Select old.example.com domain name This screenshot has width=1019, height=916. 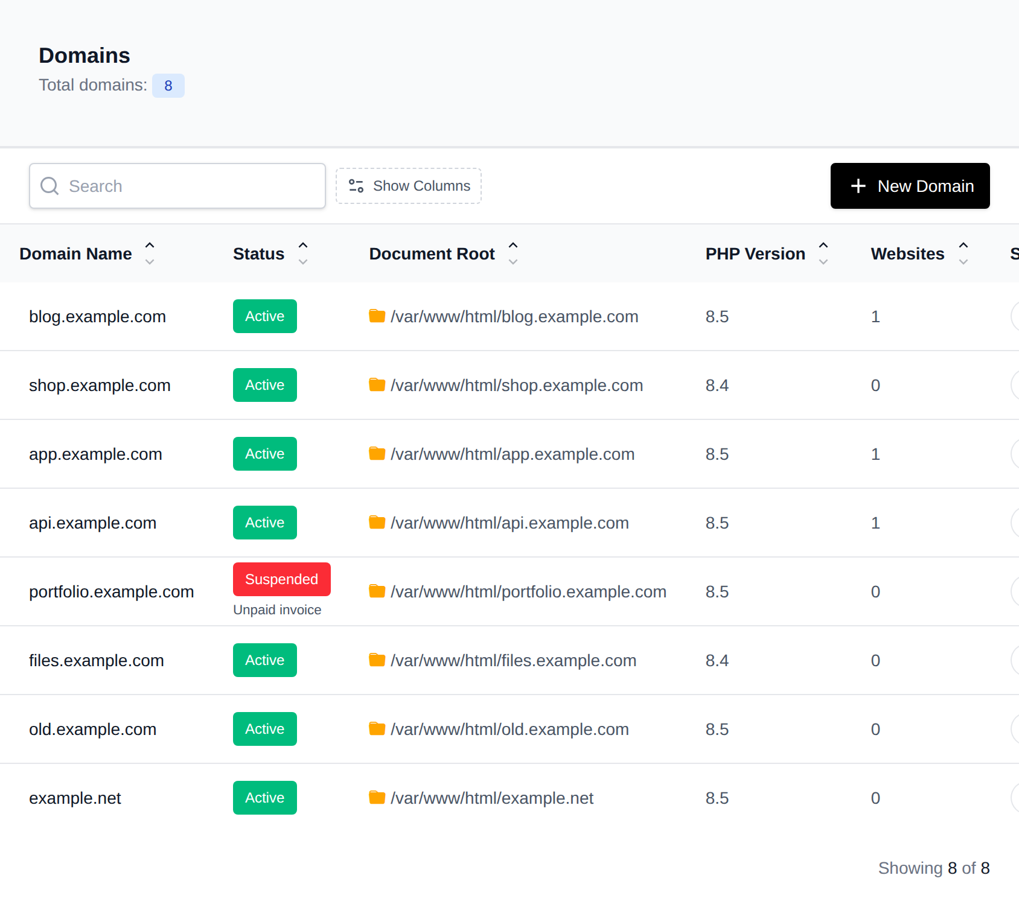[92, 730]
